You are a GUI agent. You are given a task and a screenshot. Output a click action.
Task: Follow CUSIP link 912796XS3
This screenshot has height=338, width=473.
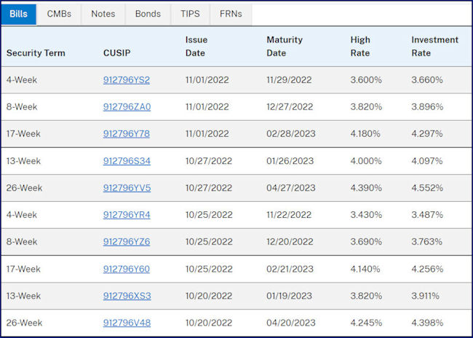pyautogui.click(x=127, y=296)
